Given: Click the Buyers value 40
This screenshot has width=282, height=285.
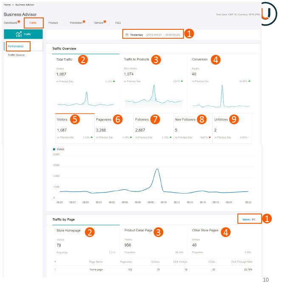Looking at the screenshot, I should point(194,74).
